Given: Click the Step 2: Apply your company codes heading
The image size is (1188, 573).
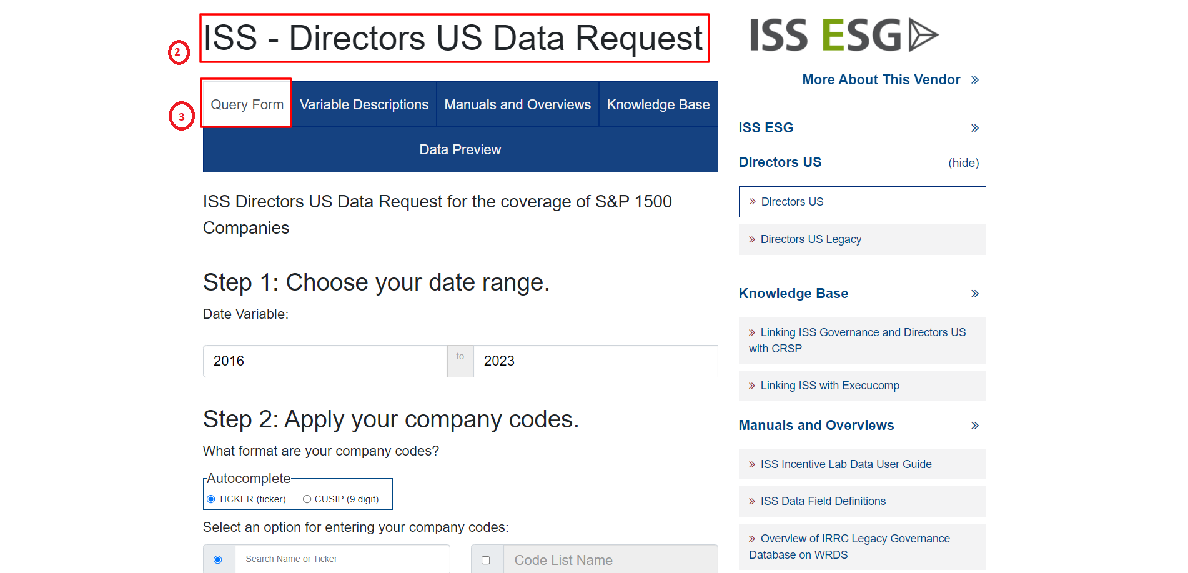Looking at the screenshot, I should click(391, 420).
